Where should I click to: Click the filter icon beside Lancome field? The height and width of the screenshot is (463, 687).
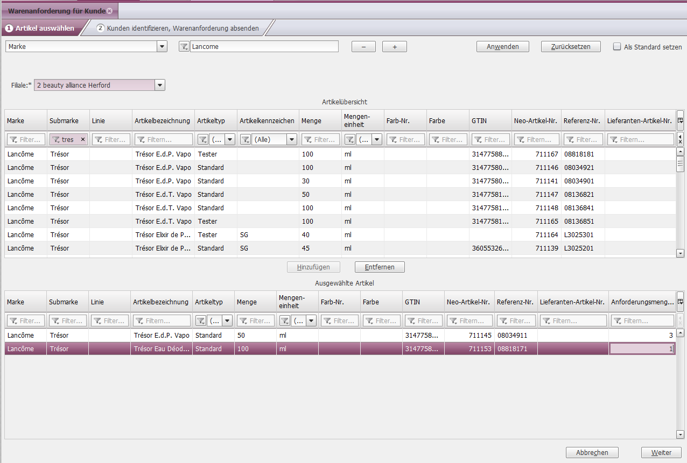point(184,47)
